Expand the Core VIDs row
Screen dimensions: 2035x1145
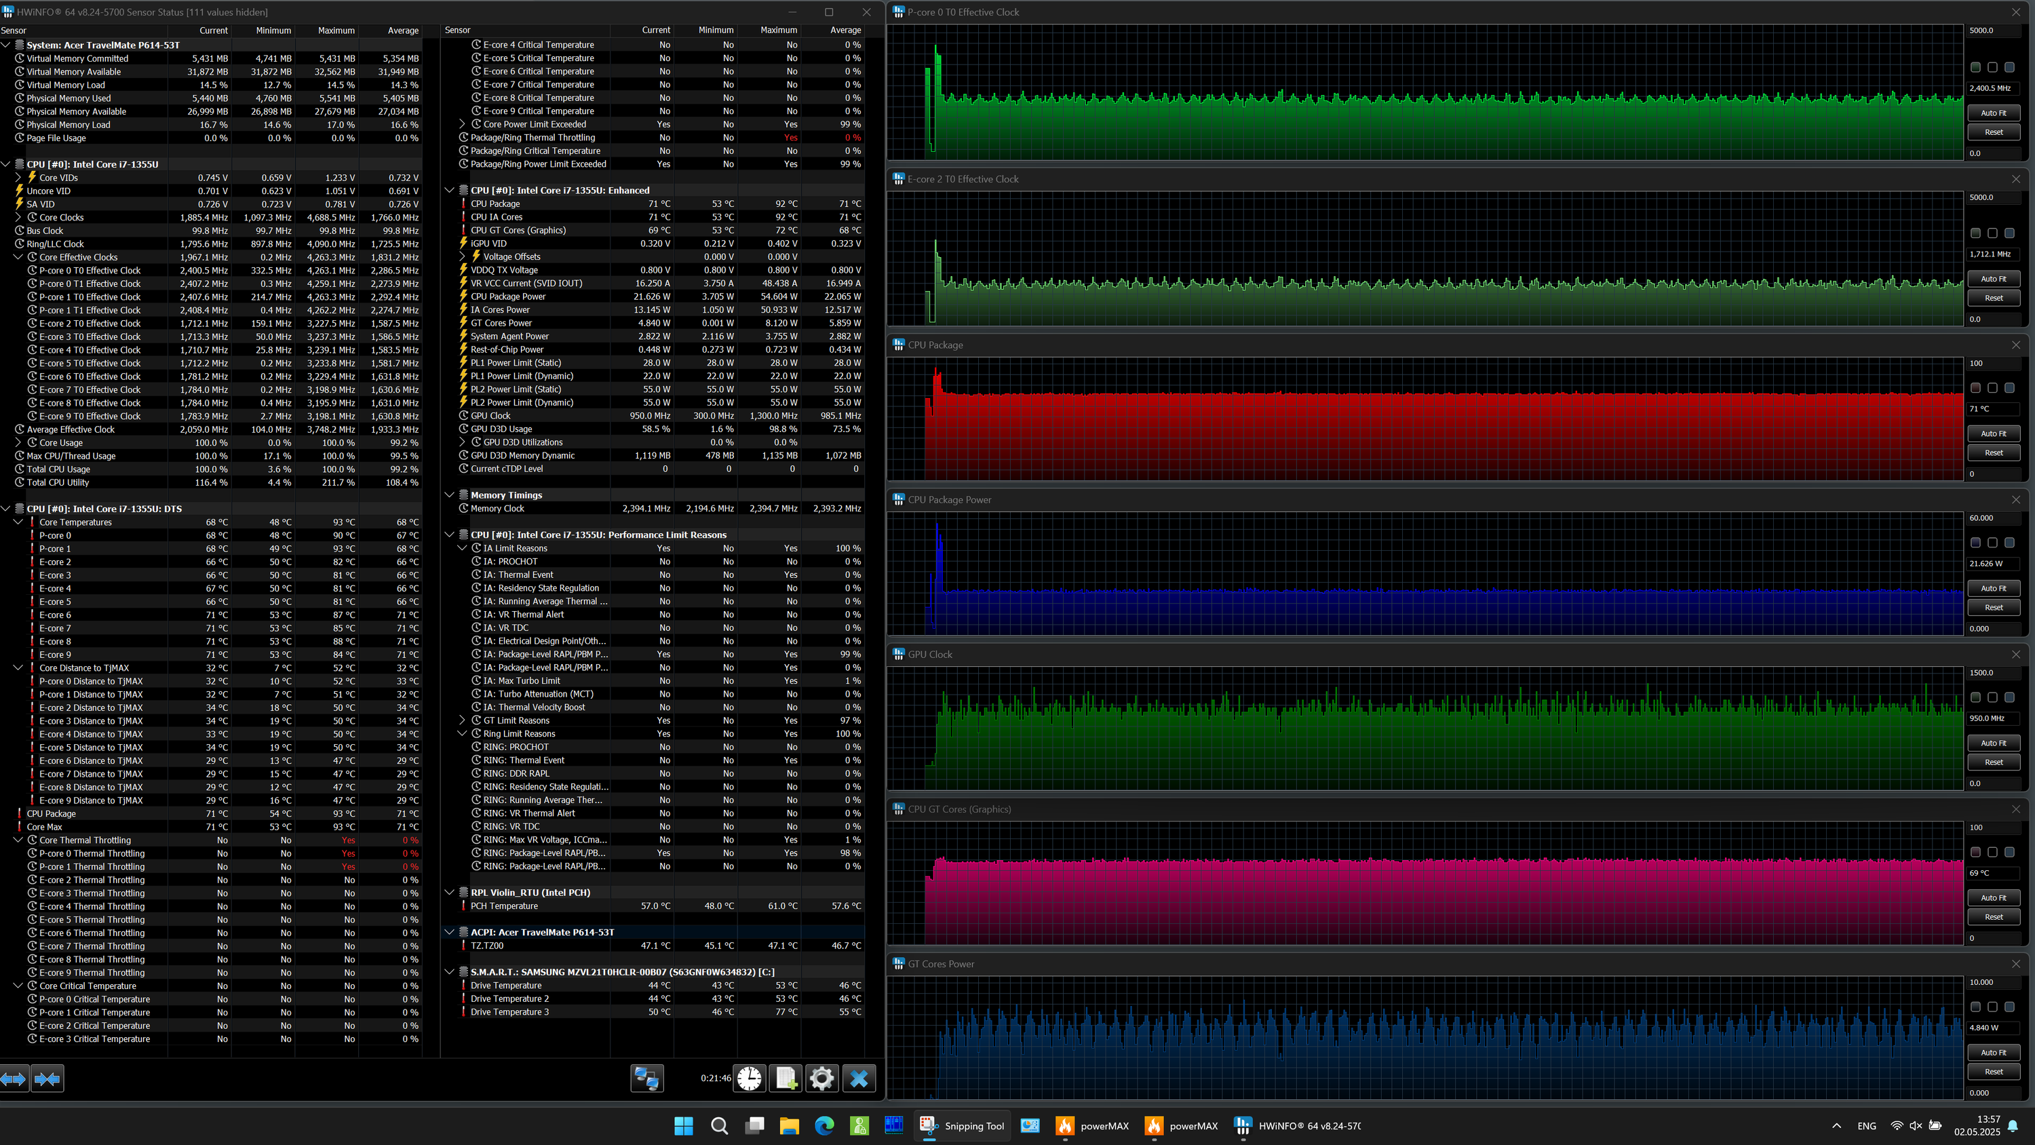18,178
